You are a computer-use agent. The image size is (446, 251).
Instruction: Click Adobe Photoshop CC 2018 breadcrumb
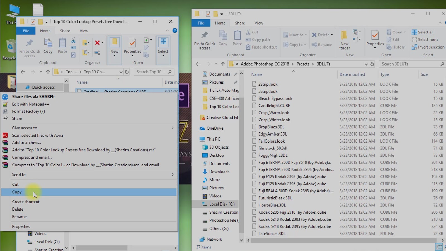pyautogui.click(x=265, y=64)
